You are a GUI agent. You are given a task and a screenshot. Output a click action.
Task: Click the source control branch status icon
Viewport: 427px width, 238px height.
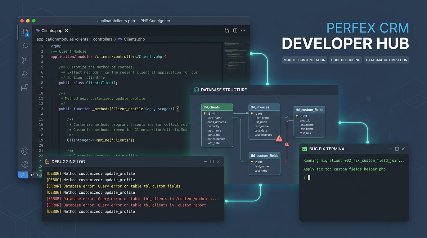pos(32,175)
